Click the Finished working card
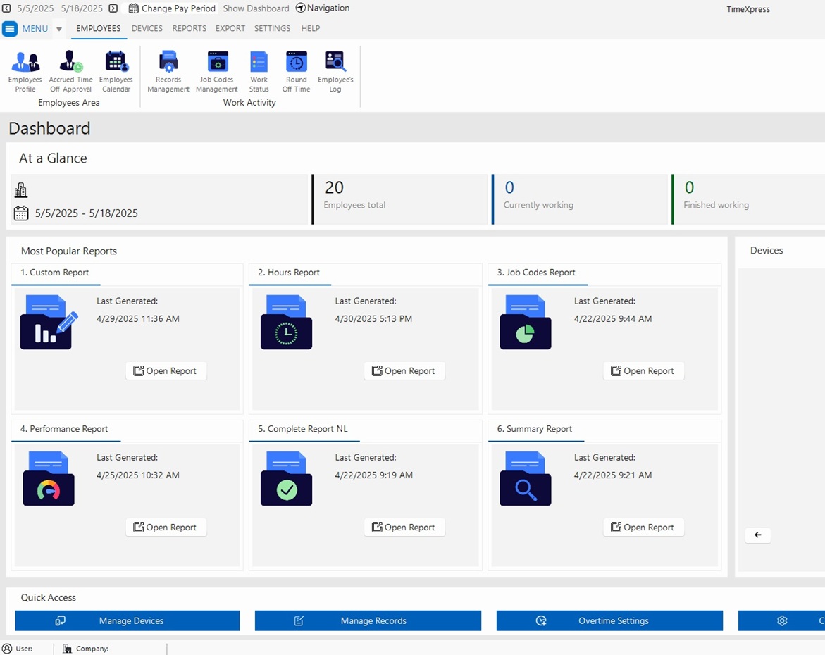The width and height of the screenshot is (825, 655). [748, 199]
